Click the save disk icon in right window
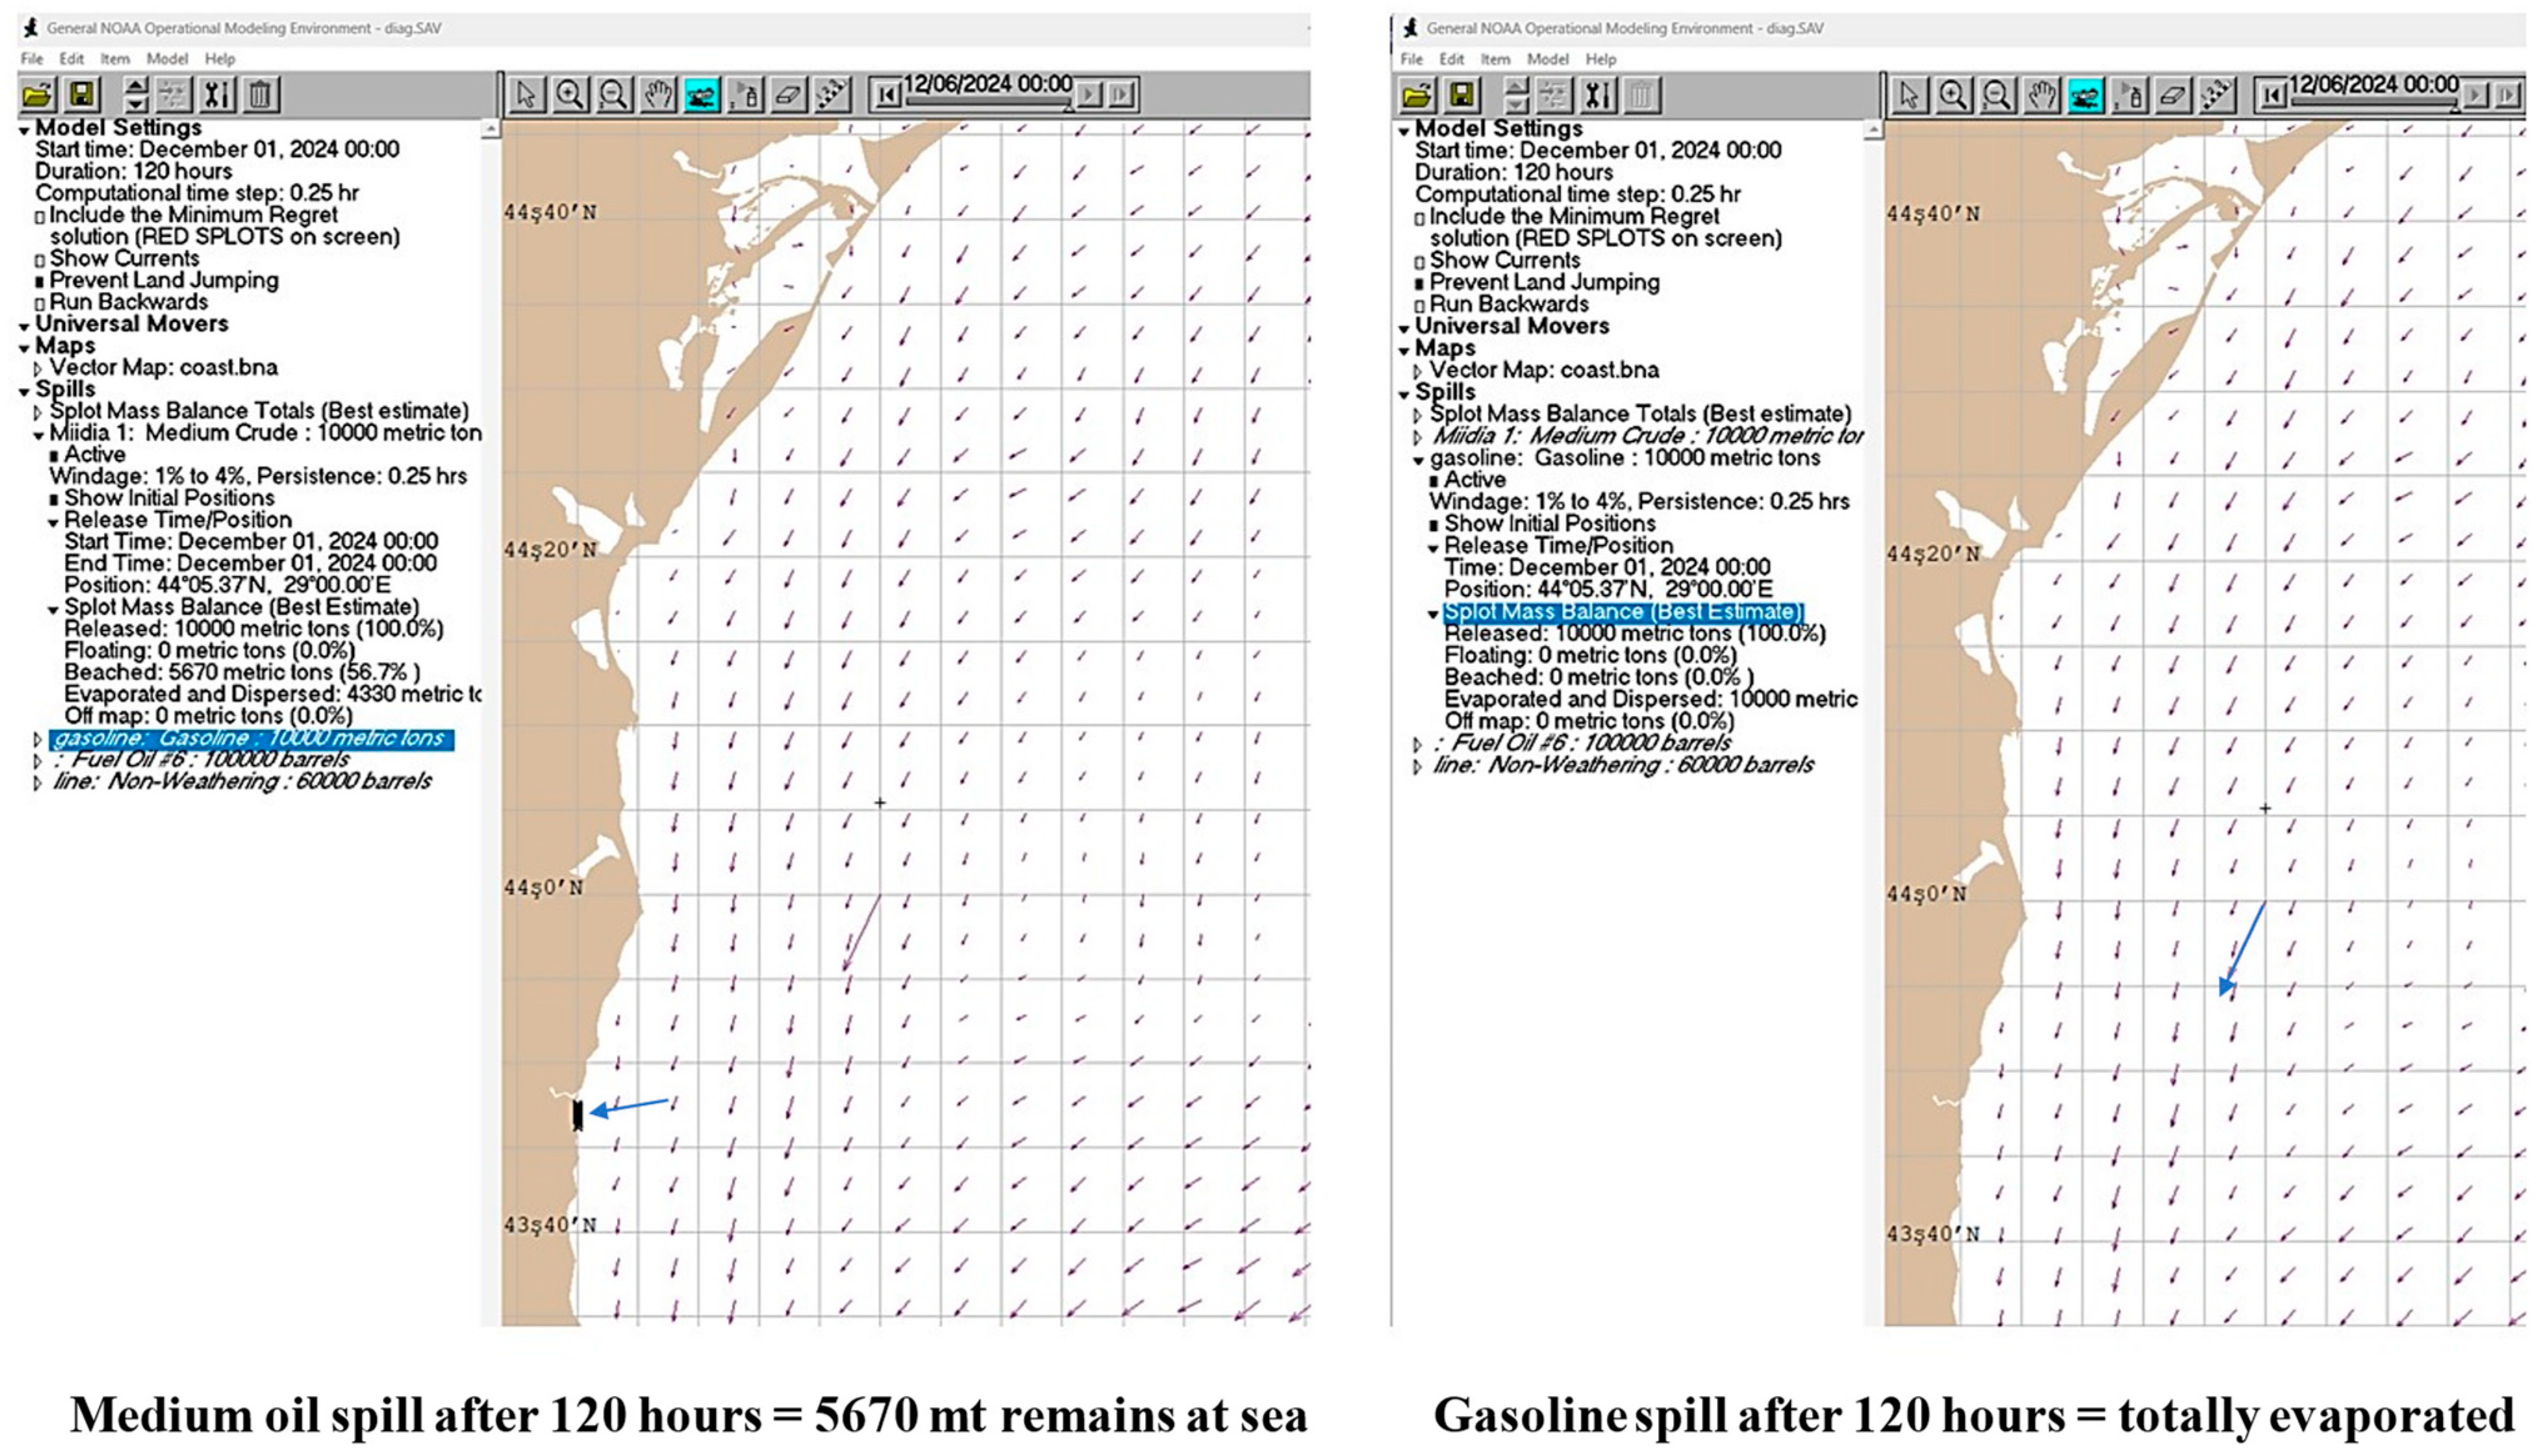 pyautogui.click(x=1462, y=96)
